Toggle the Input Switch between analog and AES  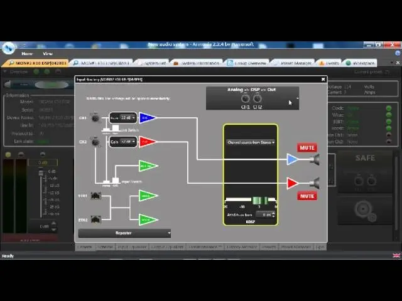tap(111, 181)
